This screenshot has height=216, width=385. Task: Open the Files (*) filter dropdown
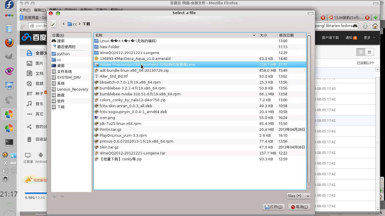coord(298,196)
